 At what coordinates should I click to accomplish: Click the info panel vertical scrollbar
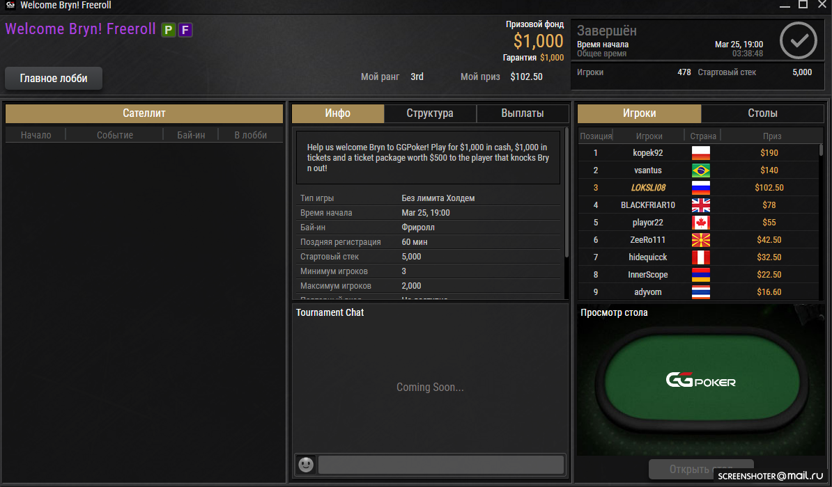(566, 193)
